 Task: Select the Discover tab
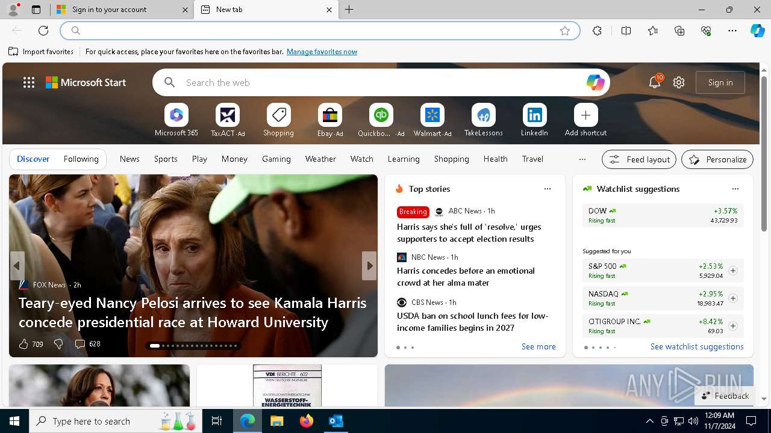pyautogui.click(x=33, y=159)
